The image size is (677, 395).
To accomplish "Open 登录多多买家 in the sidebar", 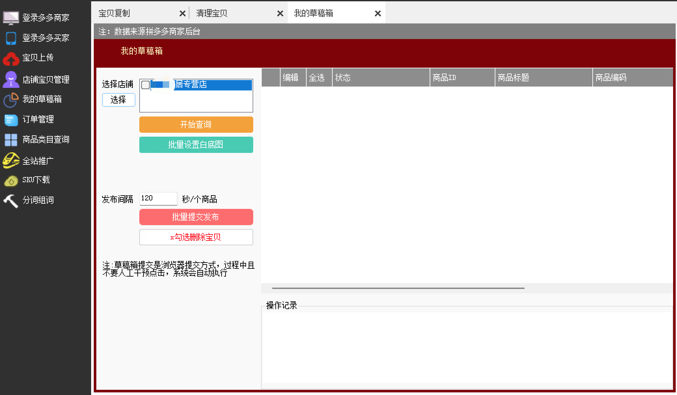I will pyautogui.click(x=46, y=38).
